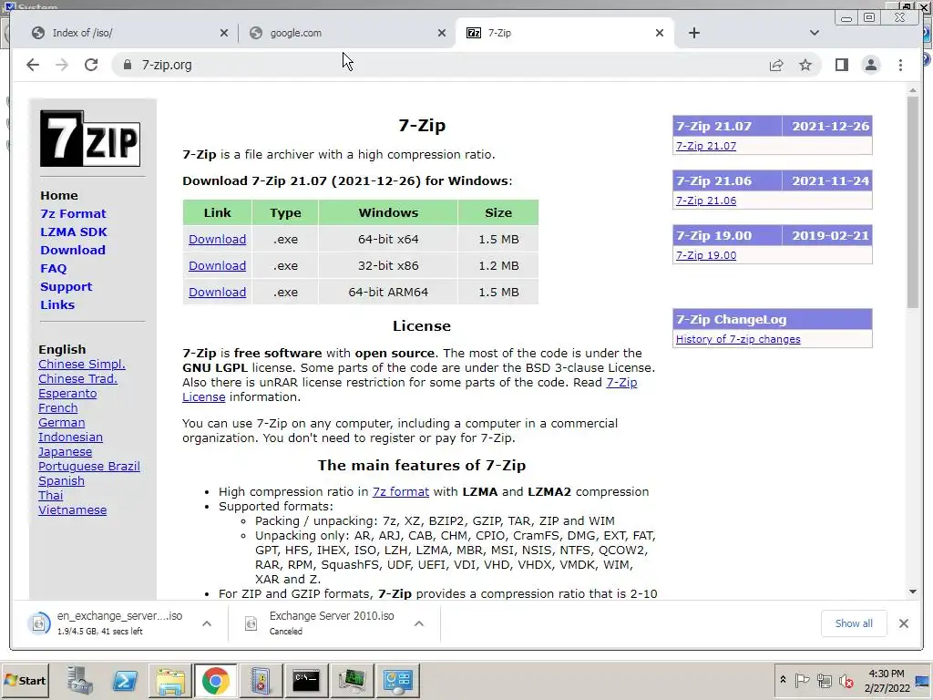Click the 7-Zip logo image
Image resolution: width=933 pixels, height=700 pixels.
click(90, 139)
